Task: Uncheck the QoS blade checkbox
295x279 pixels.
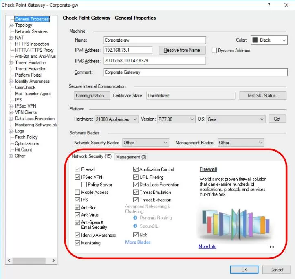Action: click(x=136, y=235)
